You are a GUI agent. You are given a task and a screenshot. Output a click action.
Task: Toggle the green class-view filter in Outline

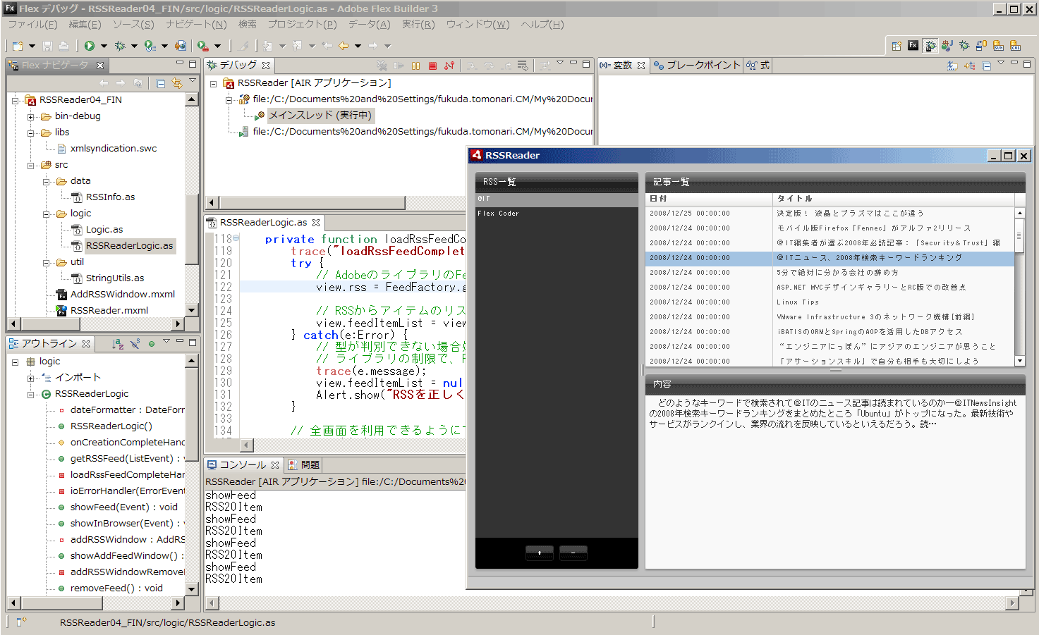pyautogui.click(x=152, y=344)
